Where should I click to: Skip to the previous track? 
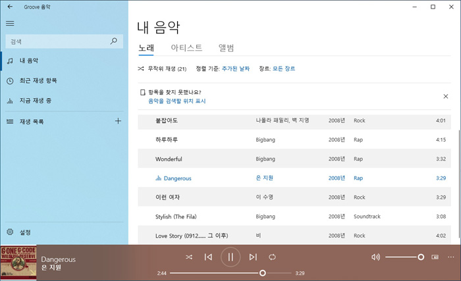point(208,257)
